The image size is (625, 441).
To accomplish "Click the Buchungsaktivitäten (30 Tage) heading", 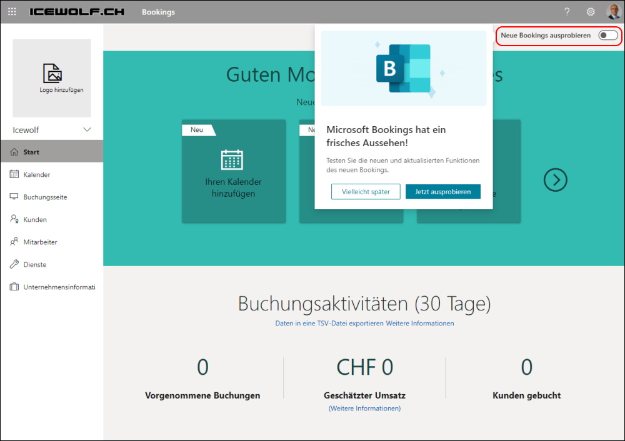I will (x=364, y=304).
